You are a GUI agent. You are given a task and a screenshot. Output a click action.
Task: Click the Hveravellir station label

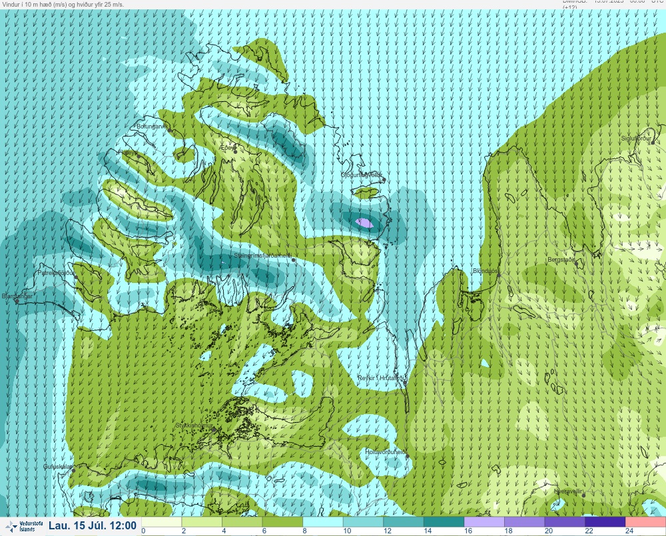pyautogui.click(x=568, y=491)
